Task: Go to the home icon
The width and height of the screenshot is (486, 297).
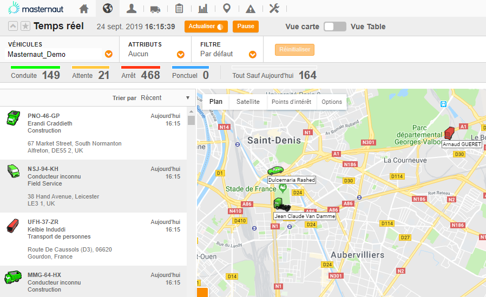Action: (x=84, y=8)
